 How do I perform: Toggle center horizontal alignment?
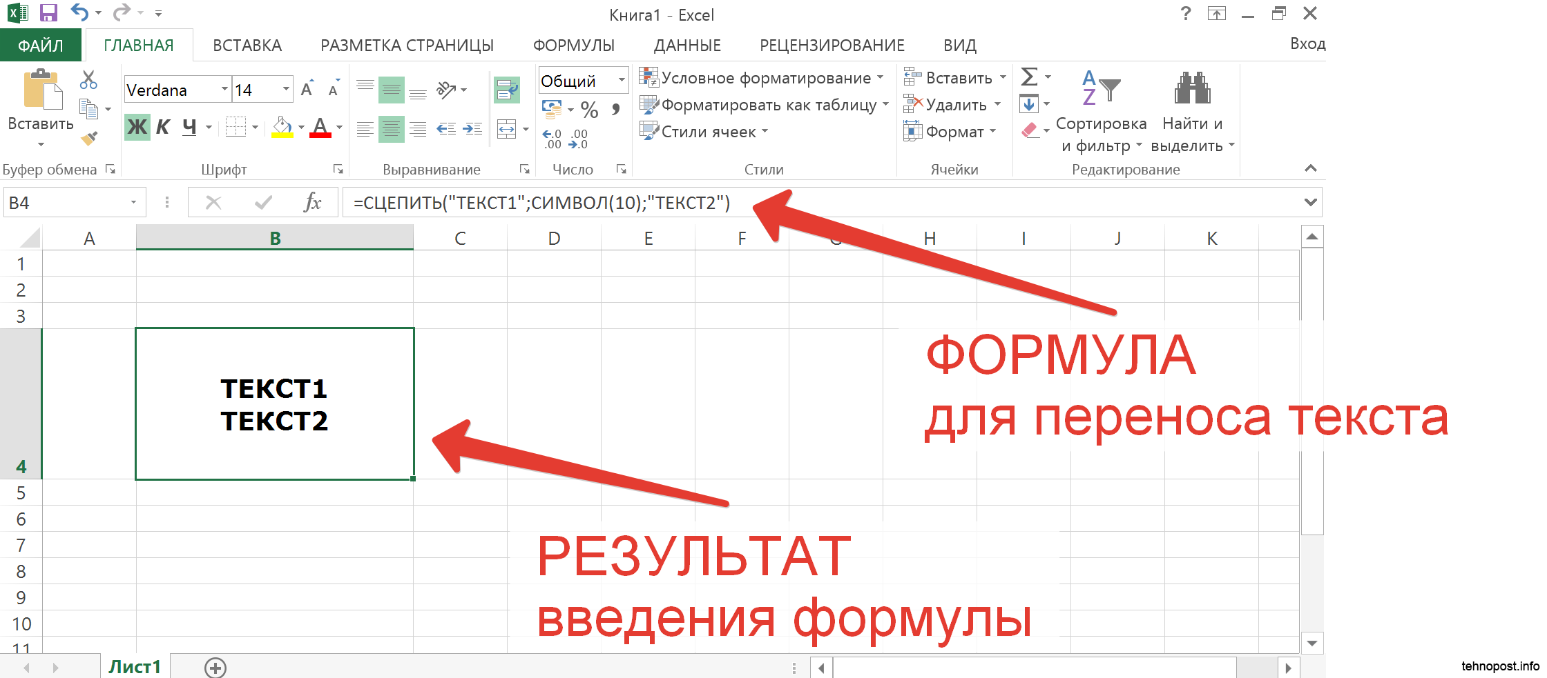(392, 129)
